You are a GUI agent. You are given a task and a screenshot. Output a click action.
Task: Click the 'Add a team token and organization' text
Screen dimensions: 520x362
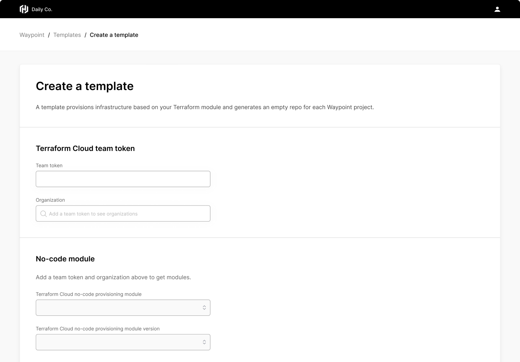[113, 277]
